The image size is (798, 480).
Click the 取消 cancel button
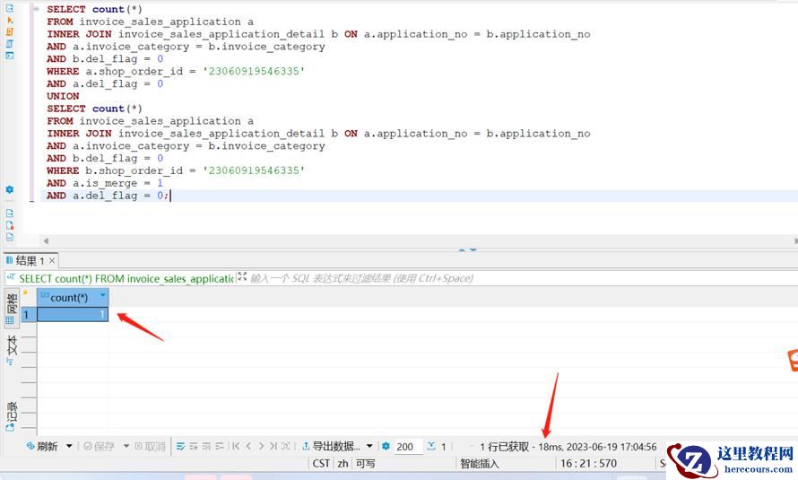point(150,447)
